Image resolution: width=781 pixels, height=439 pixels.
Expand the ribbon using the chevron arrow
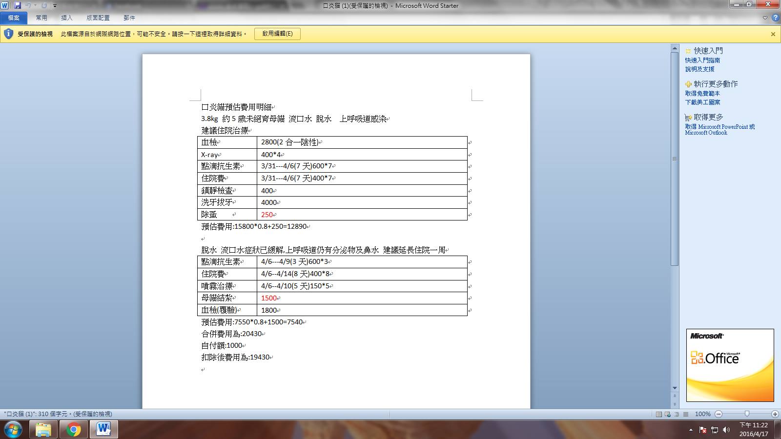tap(765, 18)
